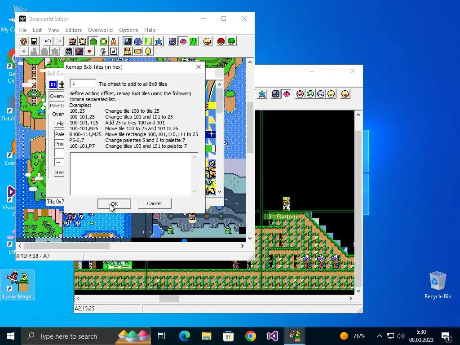This screenshot has width=460, height=345.
Task: Open the Windows Start menu
Action: (11, 336)
